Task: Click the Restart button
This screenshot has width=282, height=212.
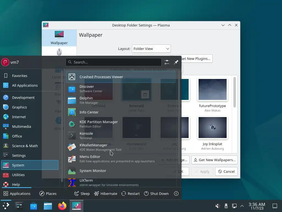Action: click(x=131, y=194)
